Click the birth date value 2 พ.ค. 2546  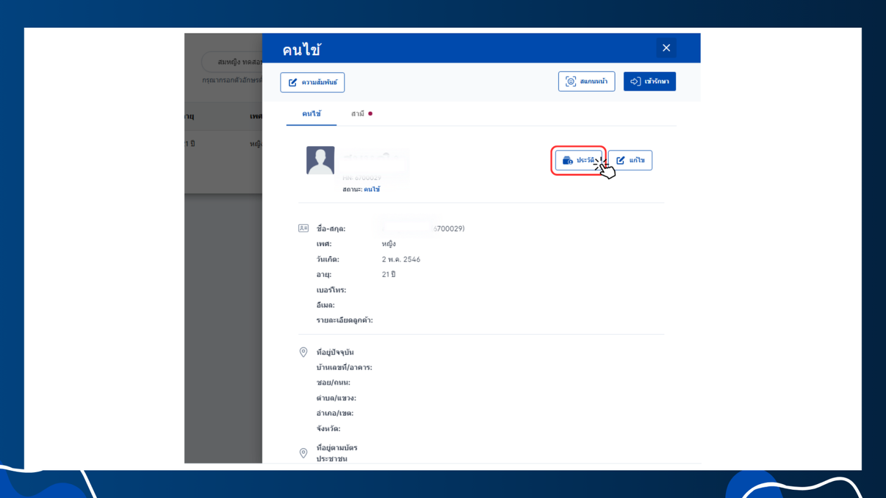click(401, 259)
